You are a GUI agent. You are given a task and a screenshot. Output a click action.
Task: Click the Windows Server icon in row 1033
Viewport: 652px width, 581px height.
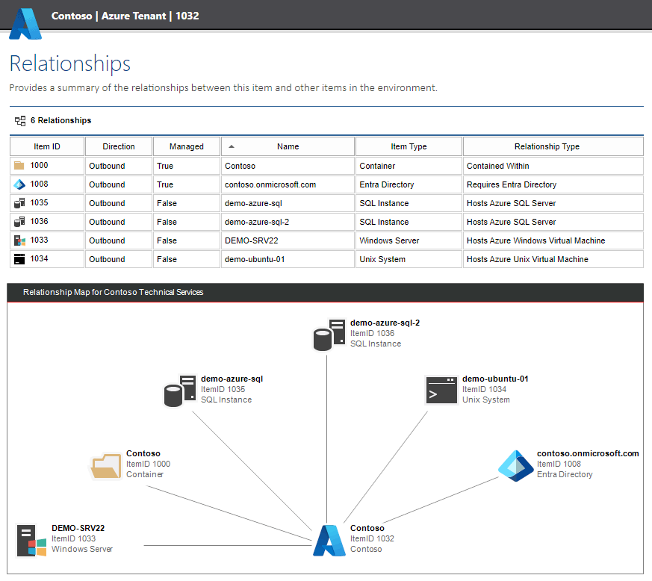click(19, 240)
